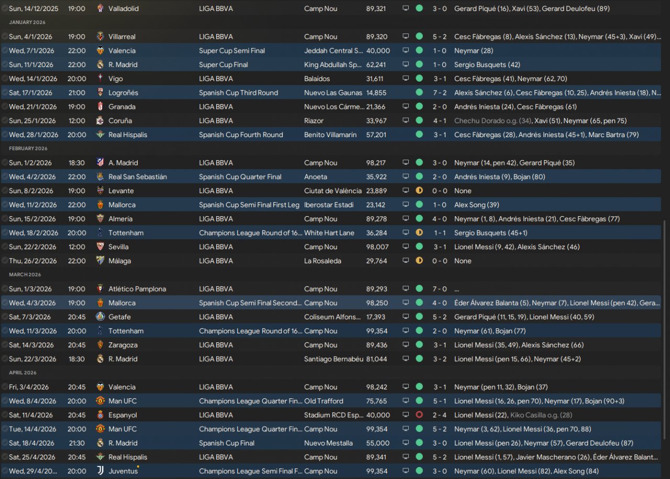Click the 7 - 0 score for Atlético Pamplona
This screenshot has width=670, height=479.
[x=440, y=289]
